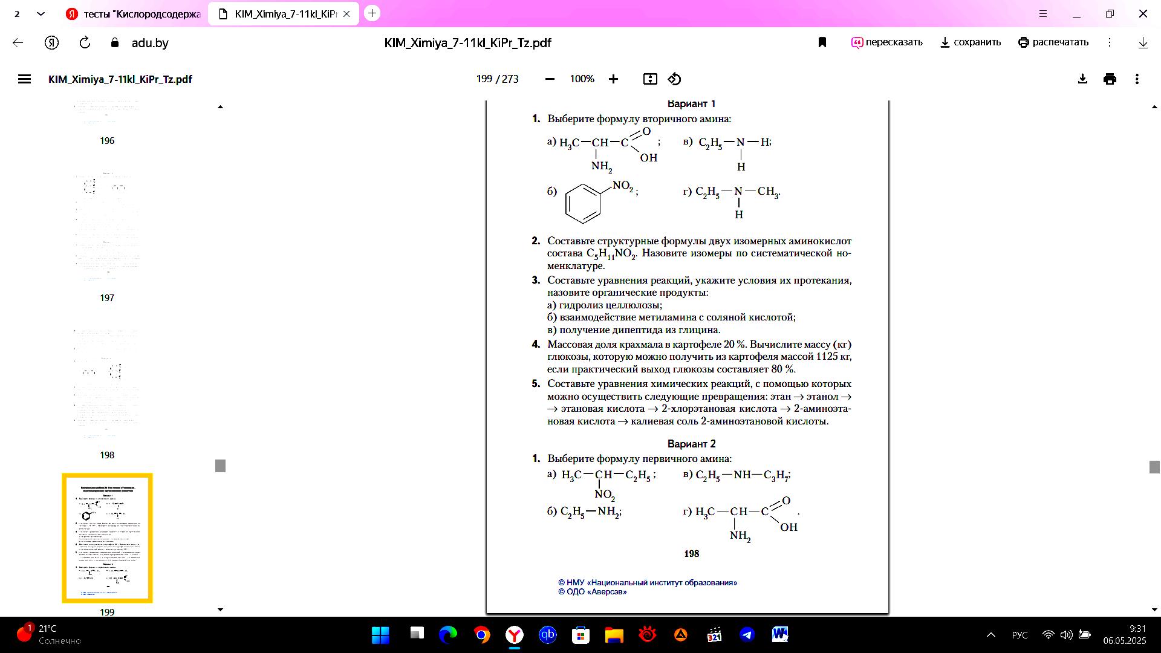
Task: Open Task View on the taskbar
Action: 417,634
